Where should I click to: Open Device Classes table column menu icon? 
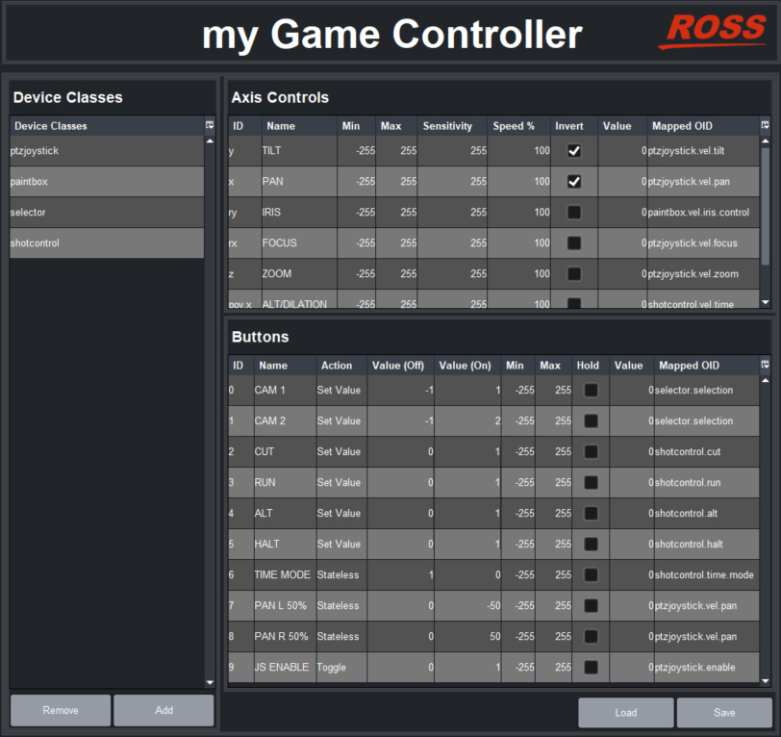click(x=210, y=125)
